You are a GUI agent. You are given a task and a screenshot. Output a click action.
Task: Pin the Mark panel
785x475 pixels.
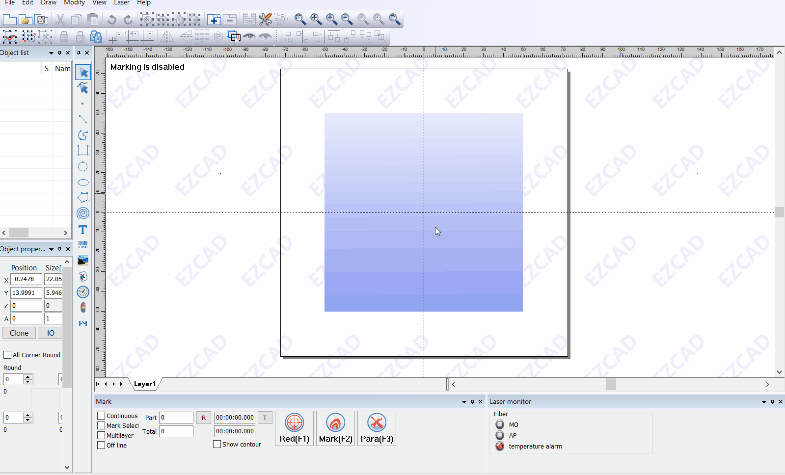(472, 402)
